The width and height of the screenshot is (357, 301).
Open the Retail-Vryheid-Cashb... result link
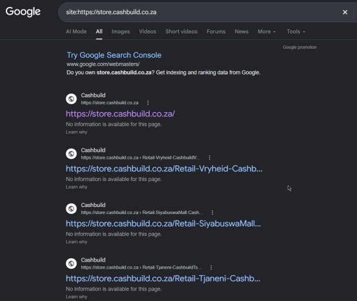[x=164, y=169]
